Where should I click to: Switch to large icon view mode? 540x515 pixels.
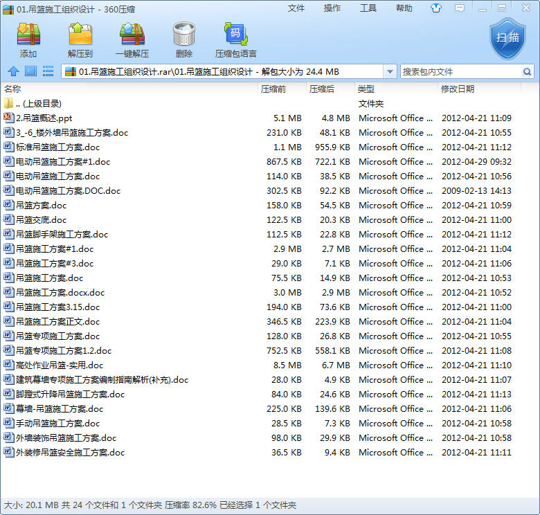tap(30, 71)
